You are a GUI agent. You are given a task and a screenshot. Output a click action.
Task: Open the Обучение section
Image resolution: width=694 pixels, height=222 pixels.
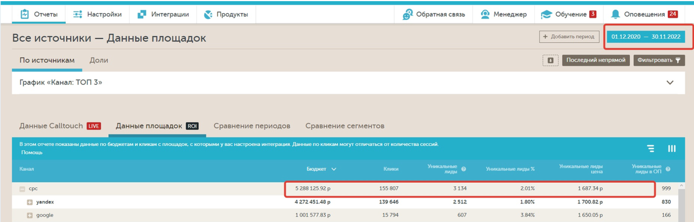click(x=569, y=14)
